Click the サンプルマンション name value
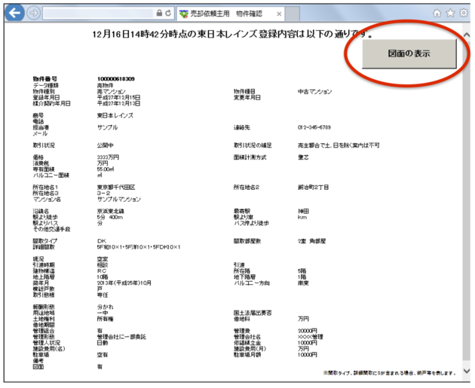Viewport: 475px width, 388px height. pyautogui.click(x=119, y=199)
